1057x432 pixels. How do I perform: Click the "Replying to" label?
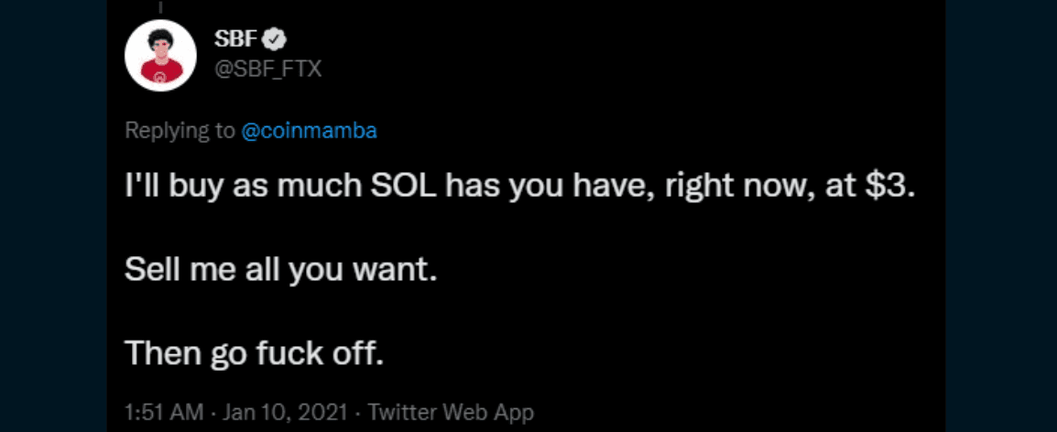pyautogui.click(x=180, y=131)
